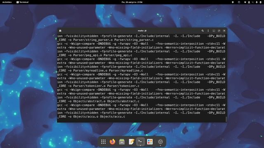The image size is (264, 148).
Task: Click the power icon in system tray
Action: pos(260,2)
